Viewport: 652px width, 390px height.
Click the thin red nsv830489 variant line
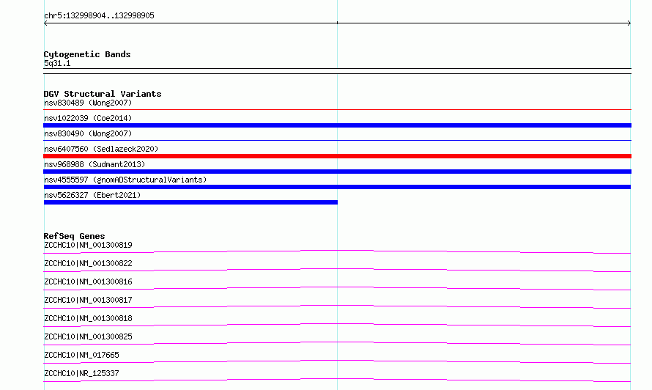point(337,109)
